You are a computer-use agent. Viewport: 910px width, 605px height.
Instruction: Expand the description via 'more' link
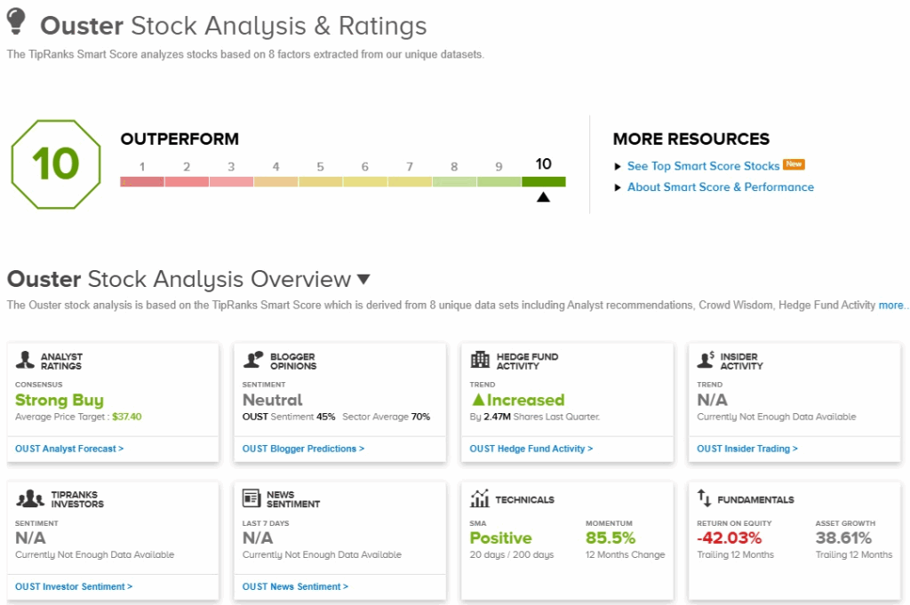(890, 306)
